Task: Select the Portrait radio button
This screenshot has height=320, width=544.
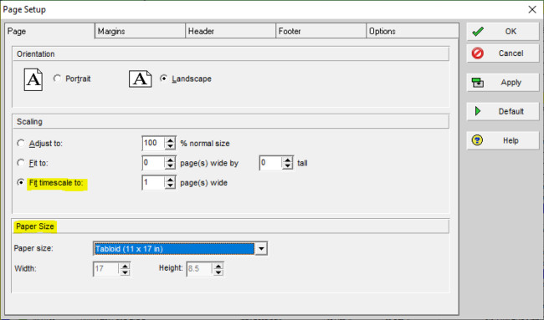Action: coord(57,79)
